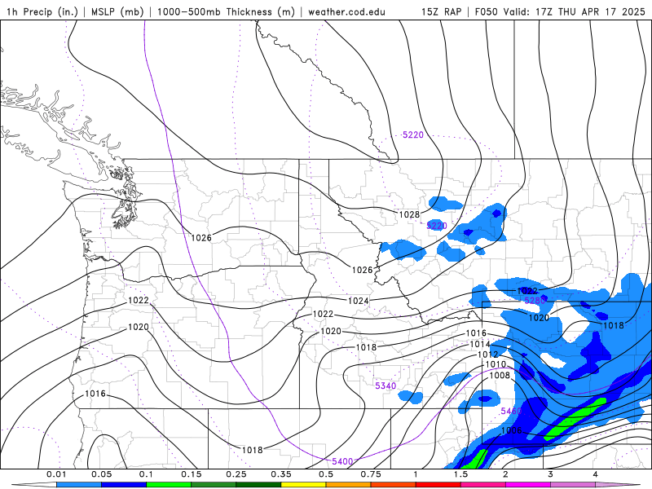Click the "weather.cod.edu" source text
Image resolution: width=652 pixels, height=489 pixels.
coord(346,11)
